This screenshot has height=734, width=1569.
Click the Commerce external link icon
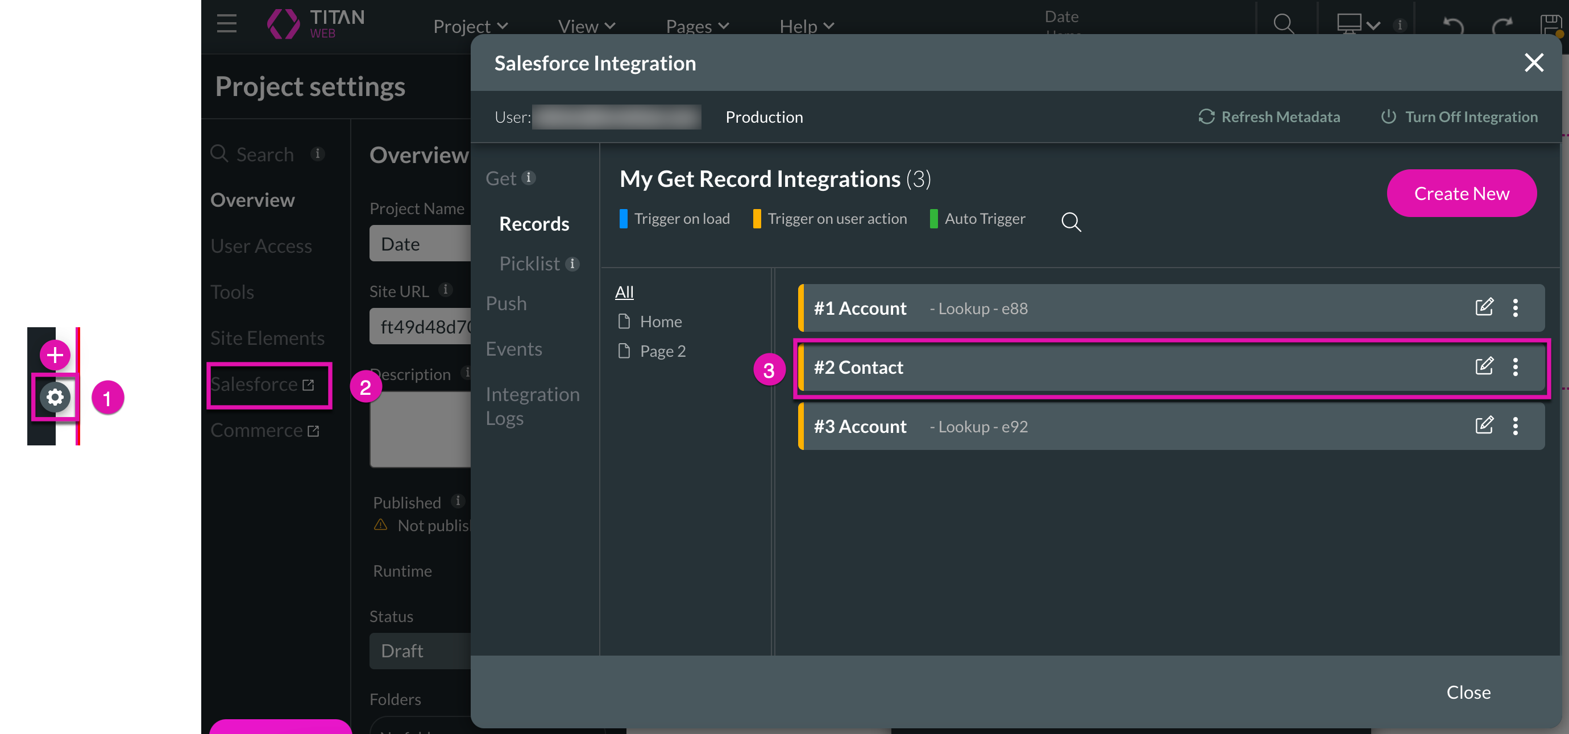313,431
